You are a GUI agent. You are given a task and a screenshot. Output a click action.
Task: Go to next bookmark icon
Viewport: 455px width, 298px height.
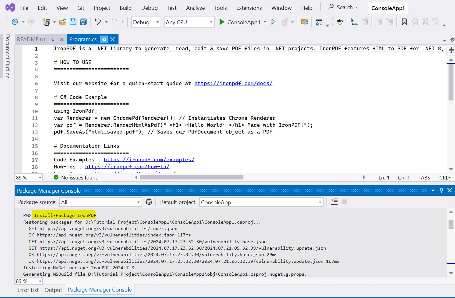pyautogui.click(x=425, y=22)
